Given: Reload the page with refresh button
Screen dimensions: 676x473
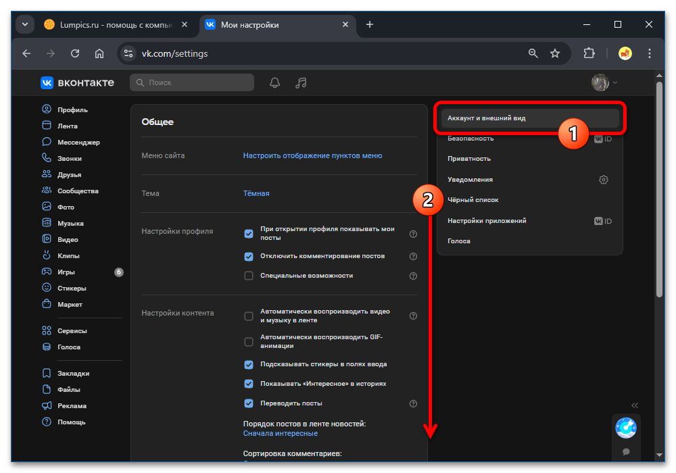Looking at the screenshot, I should point(75,53).
